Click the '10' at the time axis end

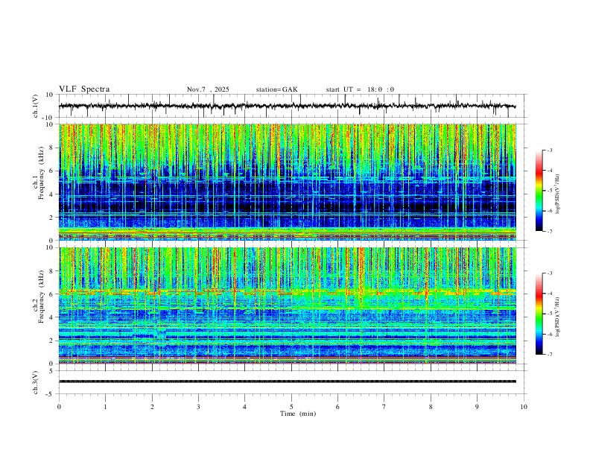(x=524, y=407)
